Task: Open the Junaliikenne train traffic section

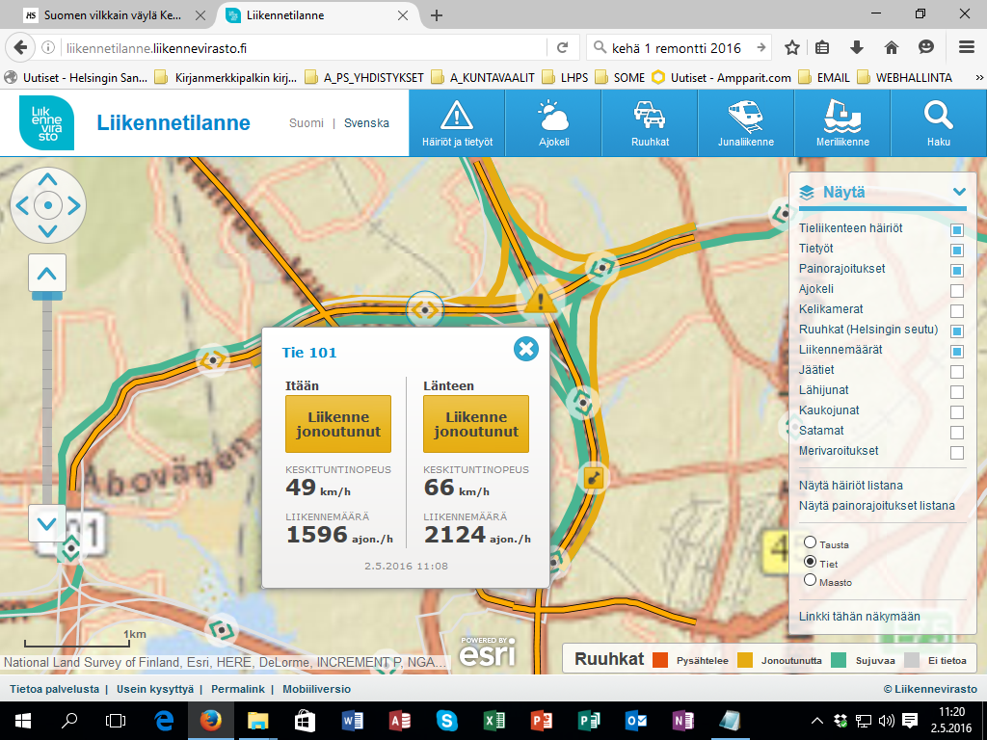Action: click(745, 122)
